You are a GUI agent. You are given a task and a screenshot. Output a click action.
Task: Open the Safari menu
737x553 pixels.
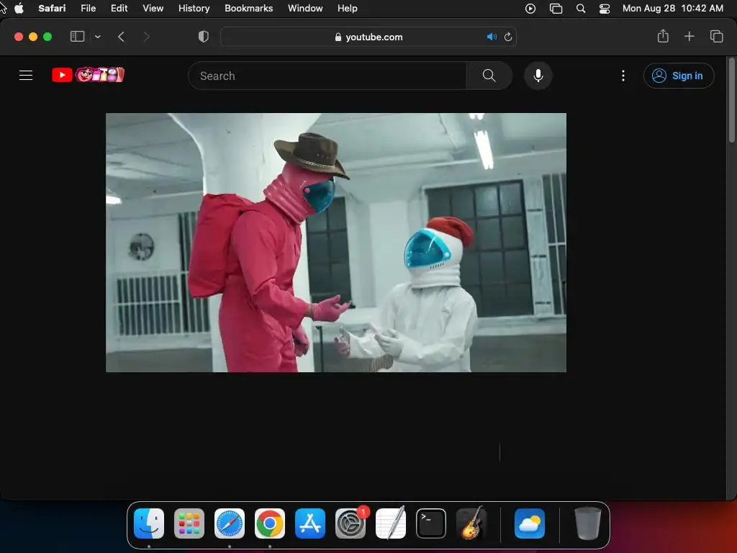coord(52,8)
